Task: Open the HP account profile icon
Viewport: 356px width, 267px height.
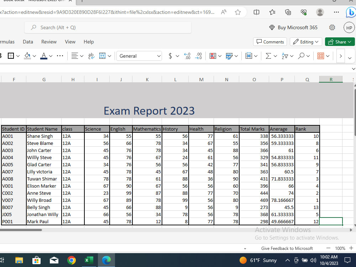Action: [349, 28]
